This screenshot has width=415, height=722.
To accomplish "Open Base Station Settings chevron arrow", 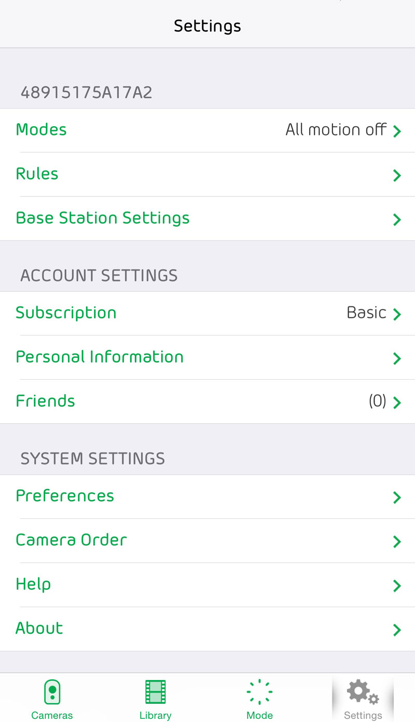I will pyautogui.click(x=397, y=219).
